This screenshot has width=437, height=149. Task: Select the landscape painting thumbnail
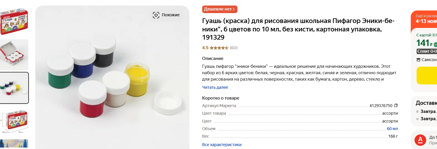pyautogui.click(x=14, y=144)
